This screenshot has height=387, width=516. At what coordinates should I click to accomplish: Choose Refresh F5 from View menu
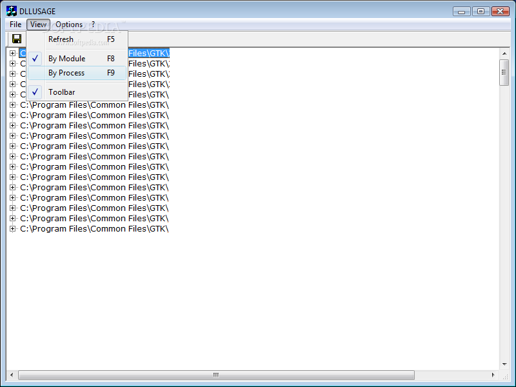(77, 39)
